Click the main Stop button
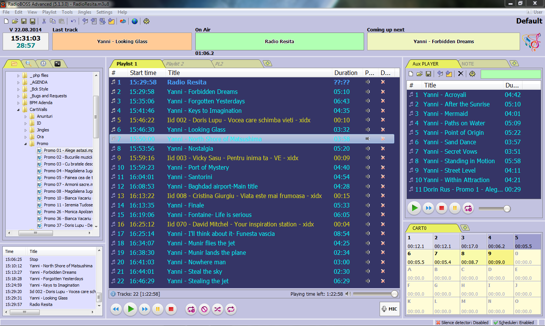This screenshot has width=545, height=326. point(171,309)
